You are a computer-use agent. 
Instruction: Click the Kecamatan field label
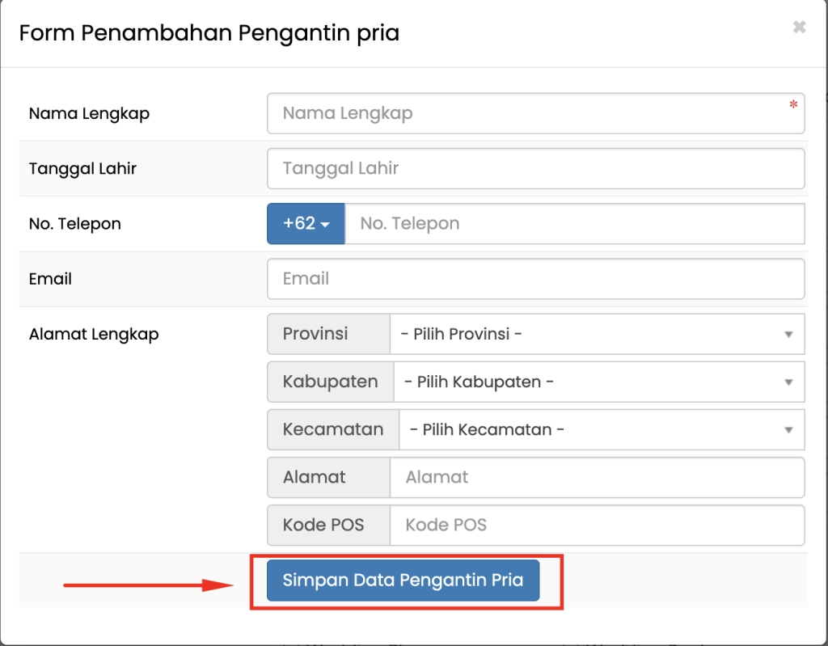click(332, 429)
